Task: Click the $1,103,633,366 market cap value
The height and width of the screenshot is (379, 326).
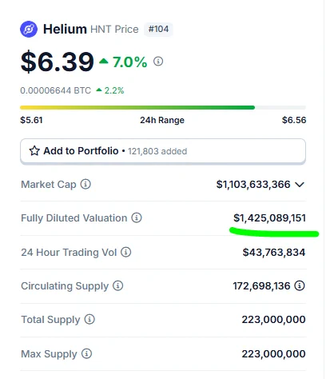Action: [253, 185]
